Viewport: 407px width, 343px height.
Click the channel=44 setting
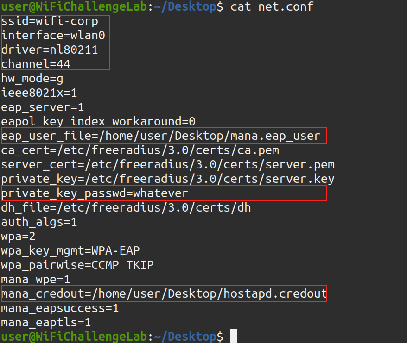[x=36, y=64]
